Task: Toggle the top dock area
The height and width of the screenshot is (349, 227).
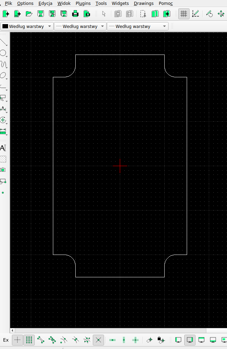Action: tap(201, 340)
